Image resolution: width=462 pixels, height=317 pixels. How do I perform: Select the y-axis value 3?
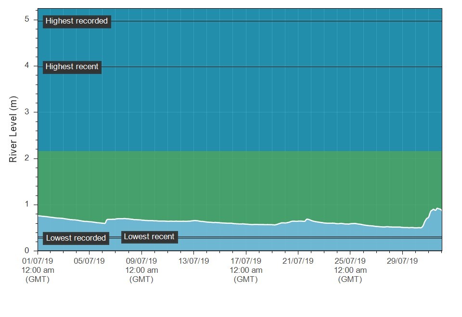tap(27, 112)
